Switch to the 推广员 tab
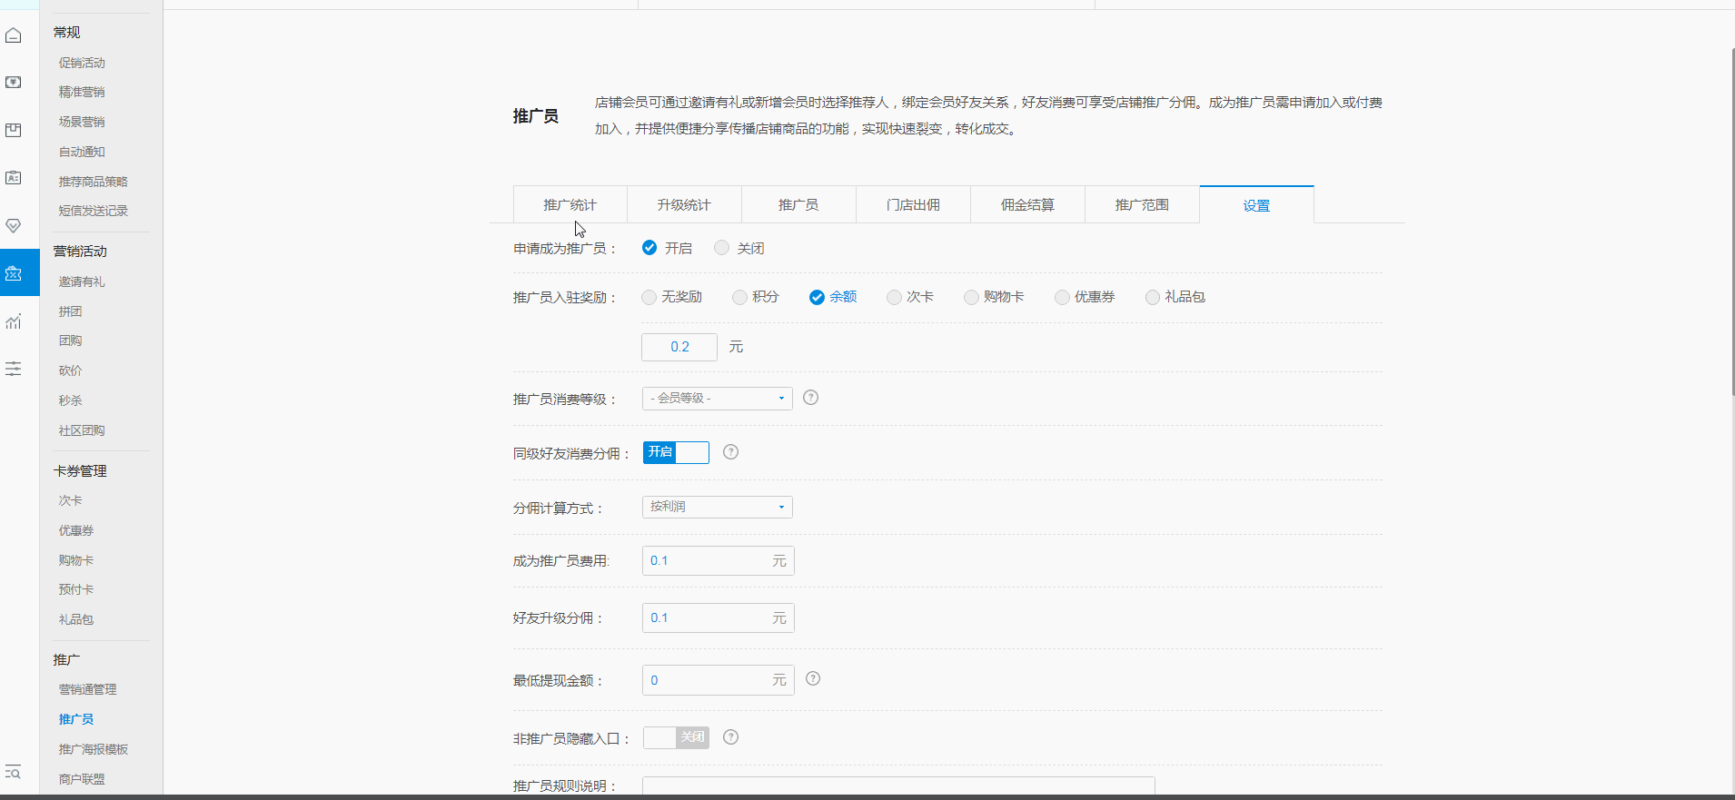The width and height of the screenshot is (1735, 800). click(798, 204)
